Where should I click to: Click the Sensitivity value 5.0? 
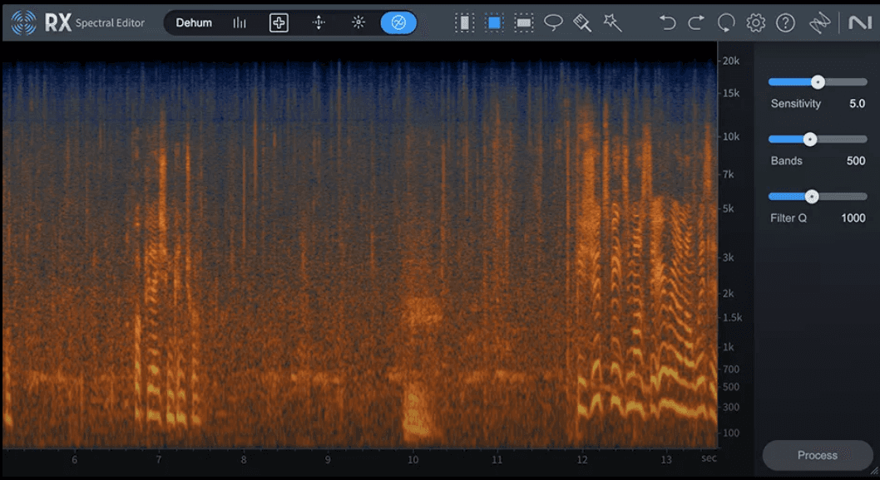[857, 104]
